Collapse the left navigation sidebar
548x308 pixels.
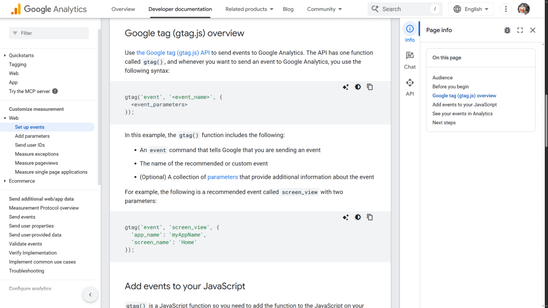[x=90, y=295]
